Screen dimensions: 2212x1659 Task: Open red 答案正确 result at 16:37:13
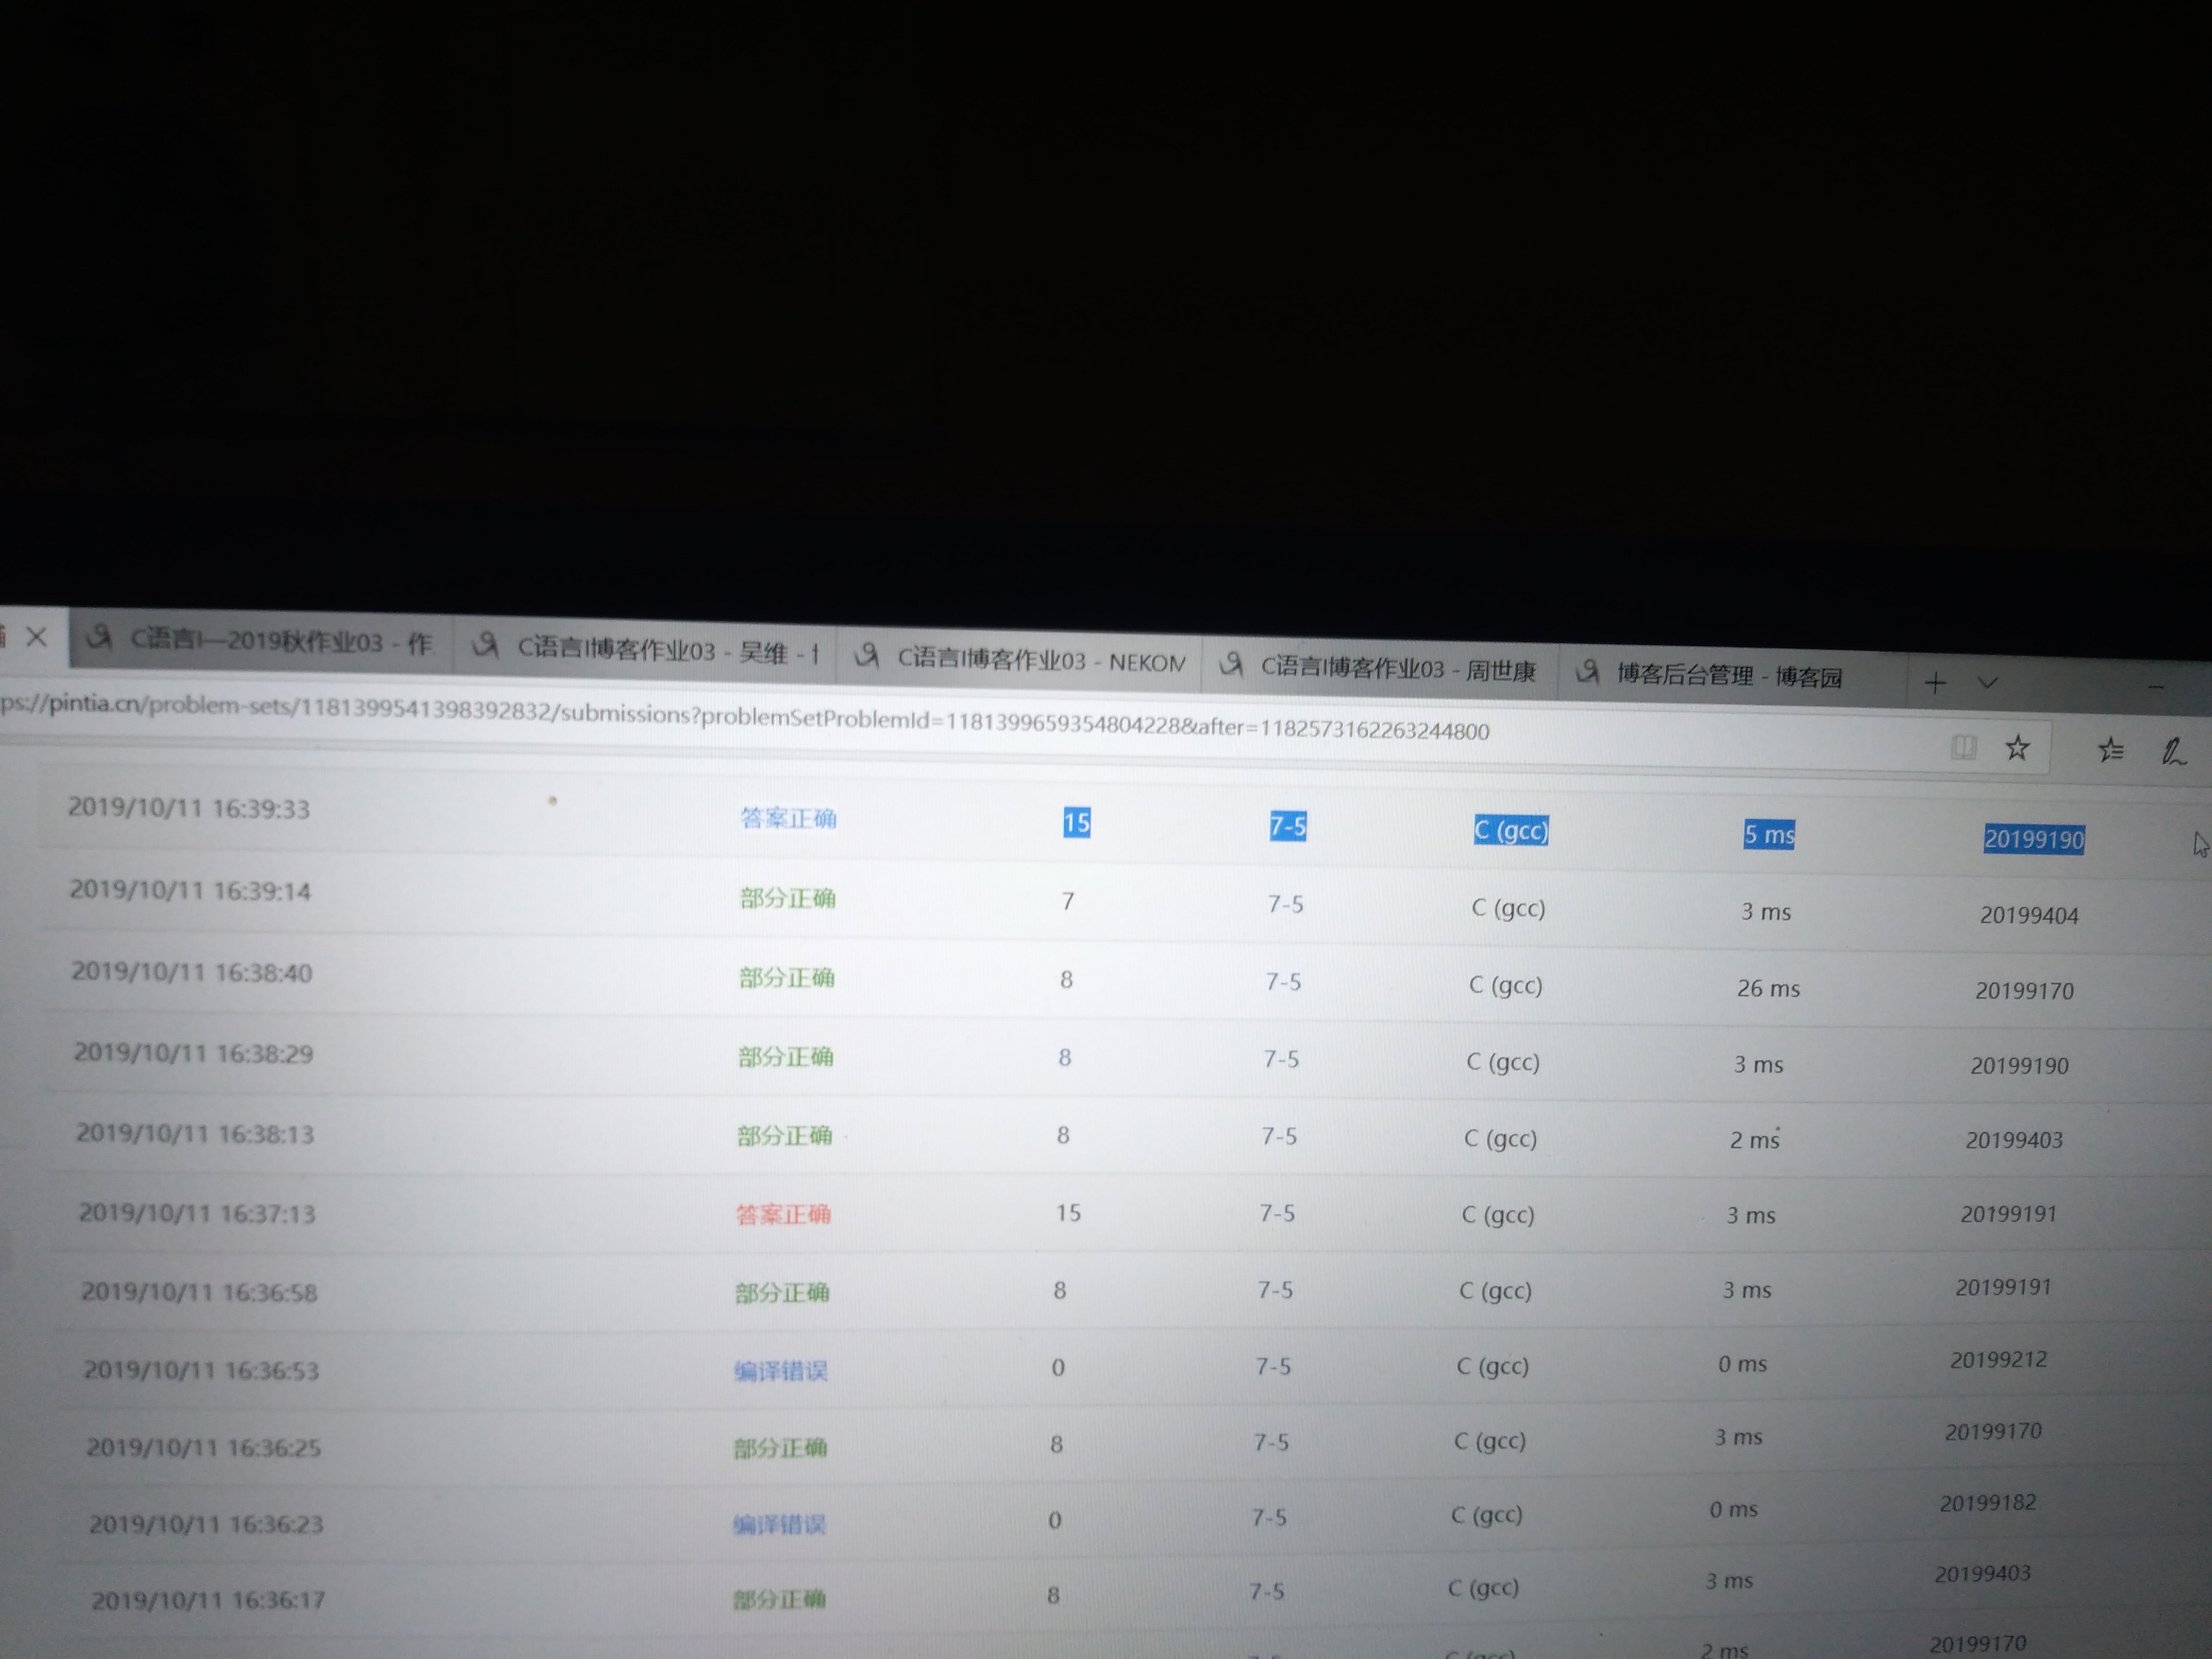[783, 1214]
